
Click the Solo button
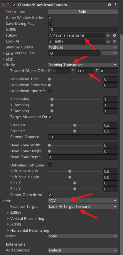coord(82,12)
